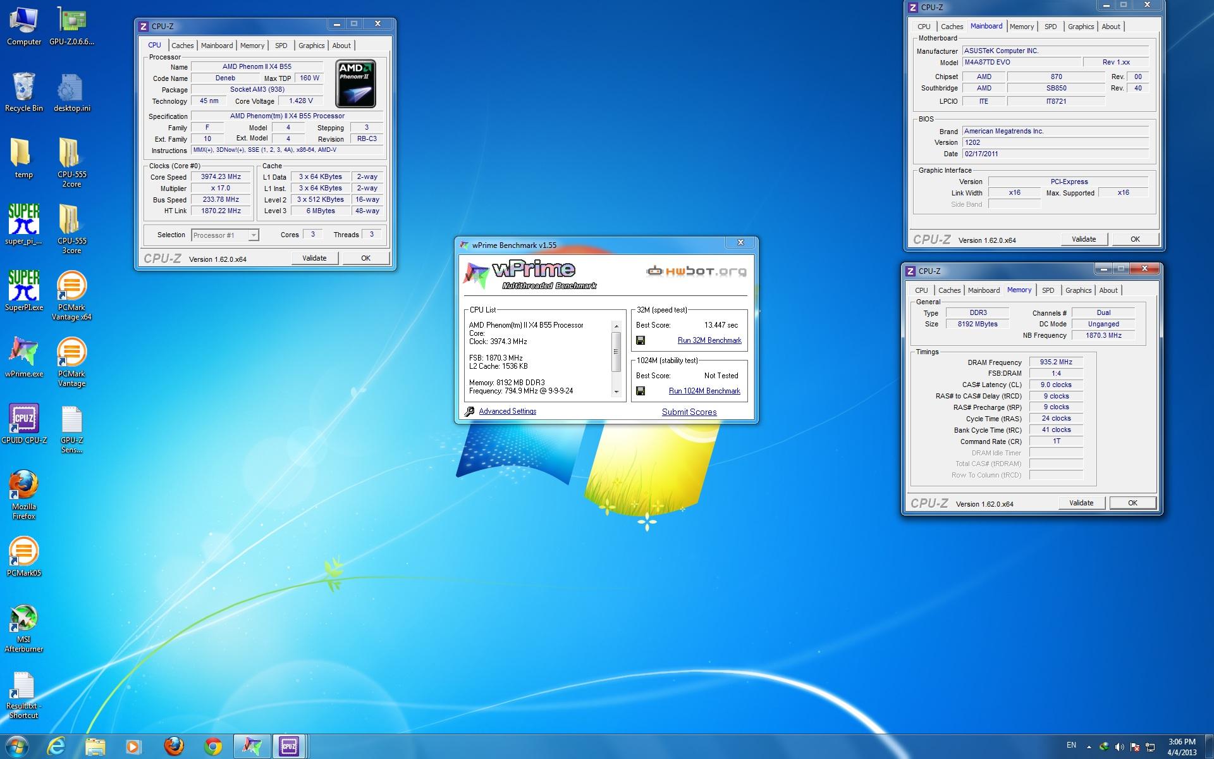Select the PCMark05 desktop shortcut
Viewport: 1214px width, 759px height.
pyautogui.click(x=24, y=557)
